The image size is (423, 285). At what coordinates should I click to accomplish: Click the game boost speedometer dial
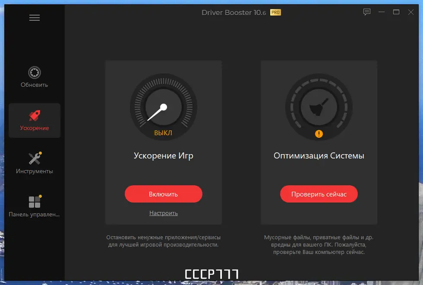pyautogui.click(x=164, y=107)
